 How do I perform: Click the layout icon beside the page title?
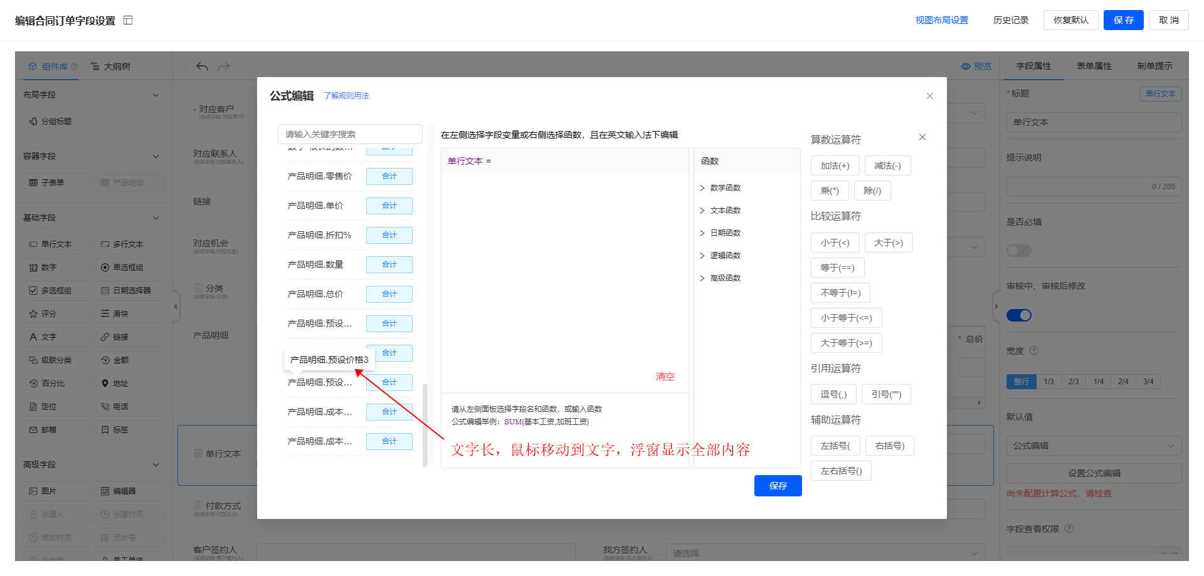point(128,20)
